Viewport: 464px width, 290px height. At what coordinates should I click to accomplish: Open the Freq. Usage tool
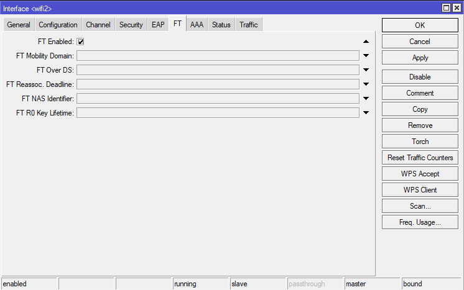pyautogui.click(x=420, y=222)
